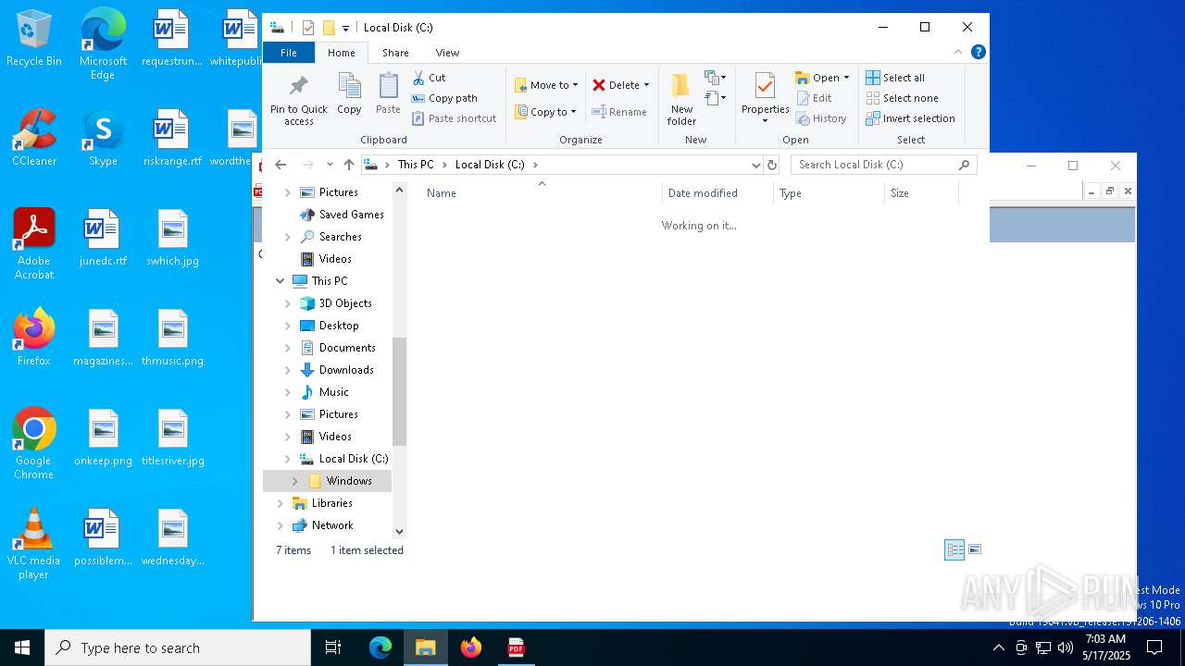Switch to Large icons view layout
The image size is (1185, 666).
pyautogui.click(x=975, y=549)
